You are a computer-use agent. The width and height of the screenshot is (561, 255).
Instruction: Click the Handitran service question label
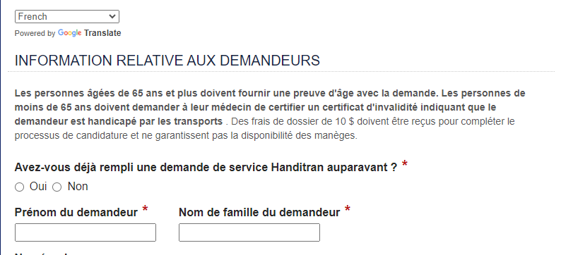click(206, 167)
